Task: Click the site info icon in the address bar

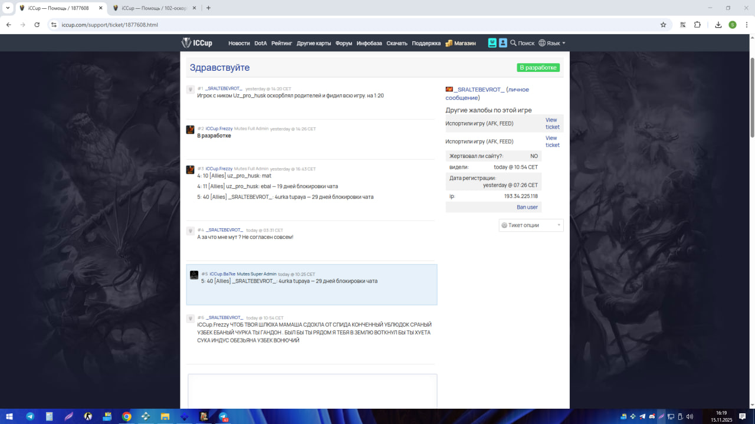Action: (54, 25)
